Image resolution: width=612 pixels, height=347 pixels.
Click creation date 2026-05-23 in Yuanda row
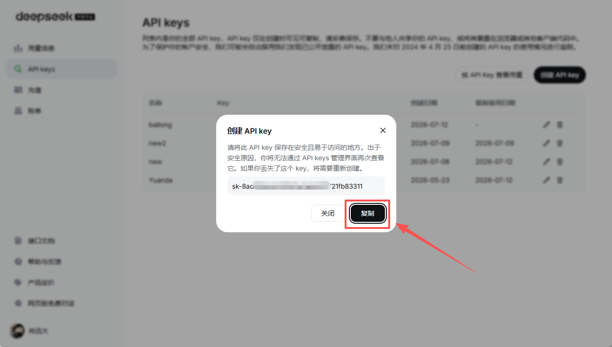tap(430, 180)
